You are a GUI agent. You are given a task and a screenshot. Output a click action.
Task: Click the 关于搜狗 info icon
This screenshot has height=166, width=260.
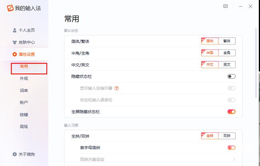point(14,154)
